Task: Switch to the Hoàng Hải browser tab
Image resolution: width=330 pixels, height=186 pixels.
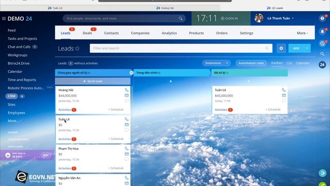Action: pyautogui.click(x=165, y=8)
